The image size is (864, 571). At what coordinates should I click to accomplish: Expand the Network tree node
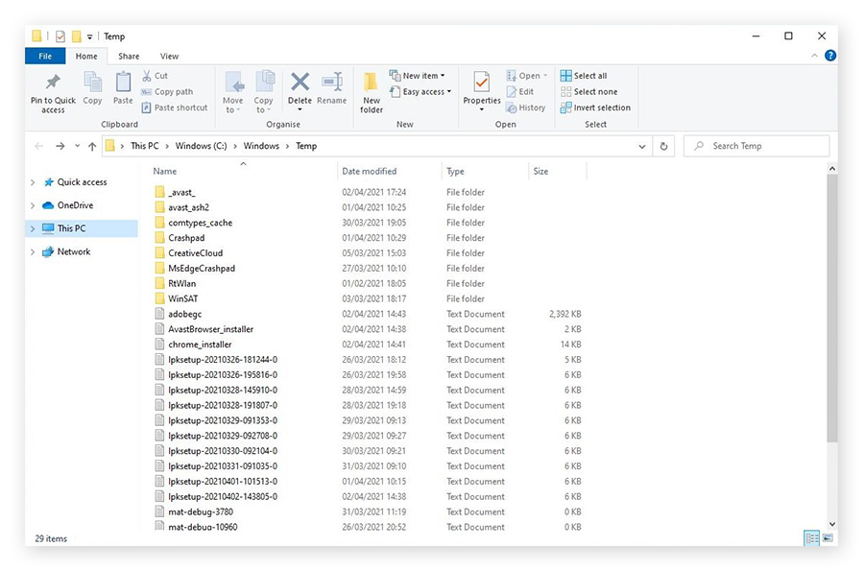(x=34, y=252)
